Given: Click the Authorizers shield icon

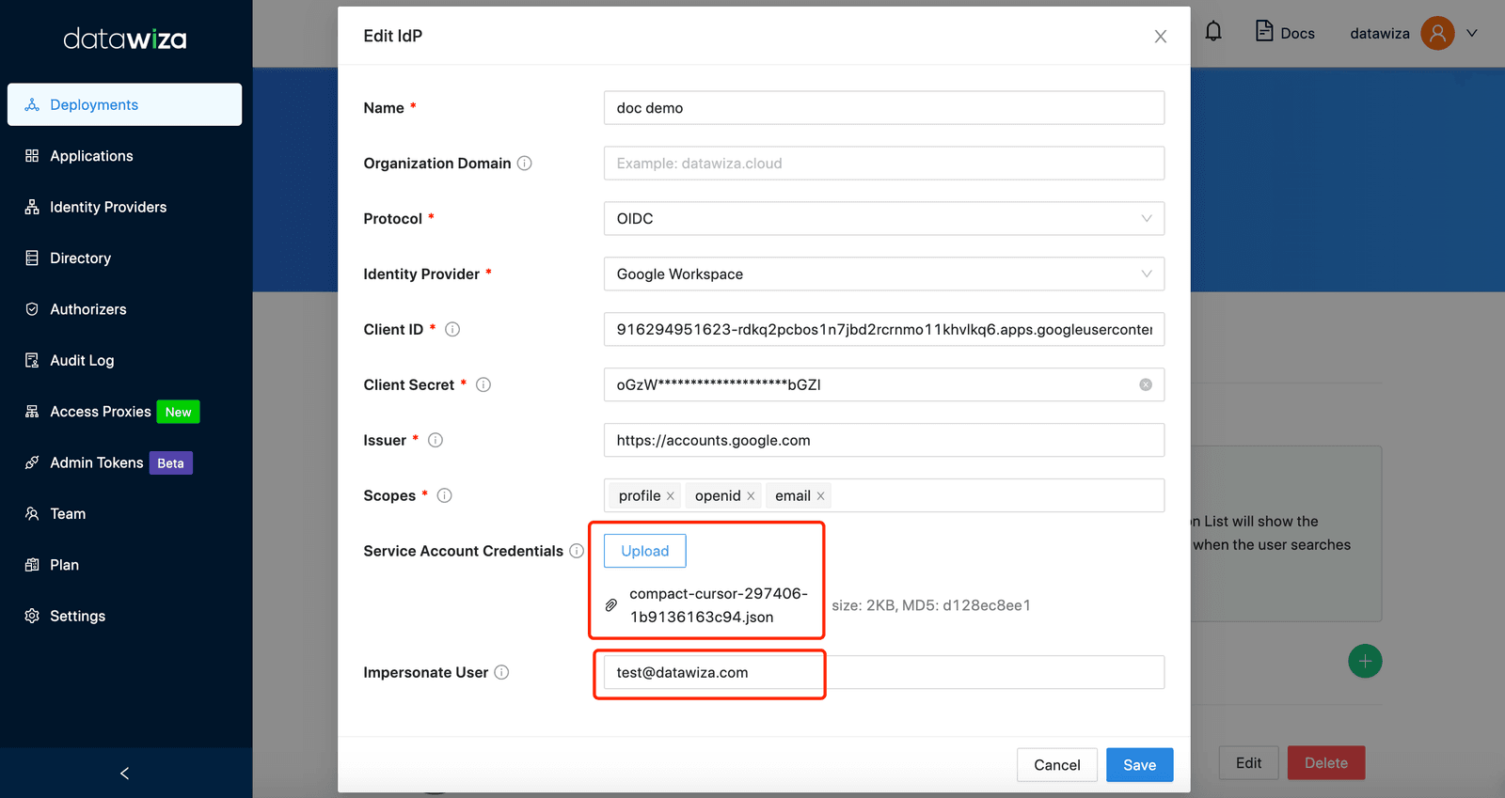Looking at the screenshot, I should 32,309.
